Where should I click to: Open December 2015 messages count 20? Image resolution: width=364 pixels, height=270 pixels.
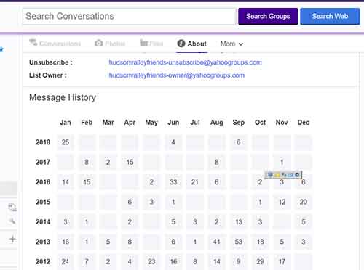point(304,202)
